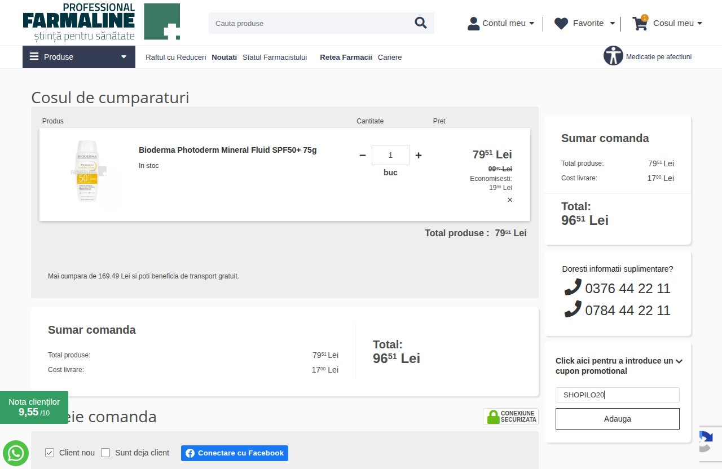This screenshot has height=469, width=722.
Task: Click the Contul meu label
Action: click(x=504, y=23)
